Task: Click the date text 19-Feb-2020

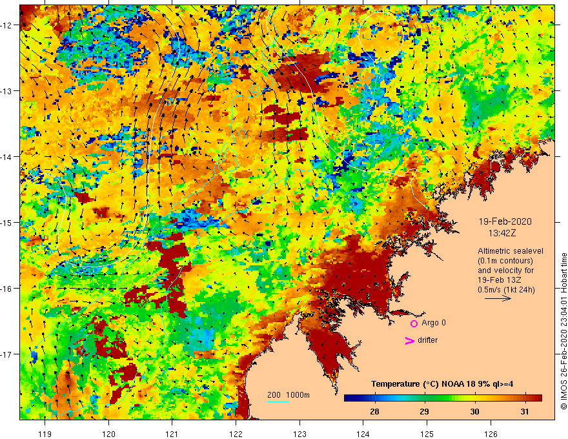Action: 505,221
